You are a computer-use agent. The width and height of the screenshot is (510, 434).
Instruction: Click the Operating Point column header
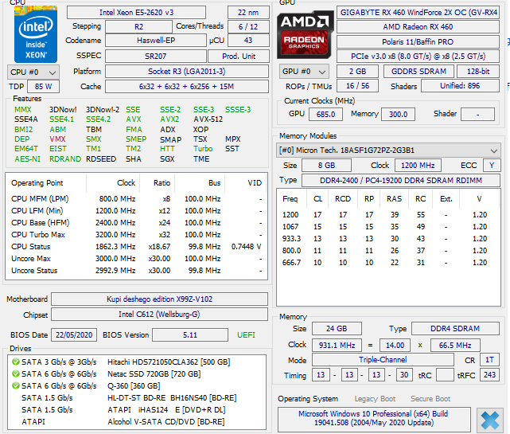click(46, 183)
